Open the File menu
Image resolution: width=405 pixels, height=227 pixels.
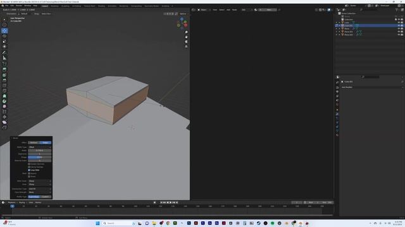pos(7,6)
